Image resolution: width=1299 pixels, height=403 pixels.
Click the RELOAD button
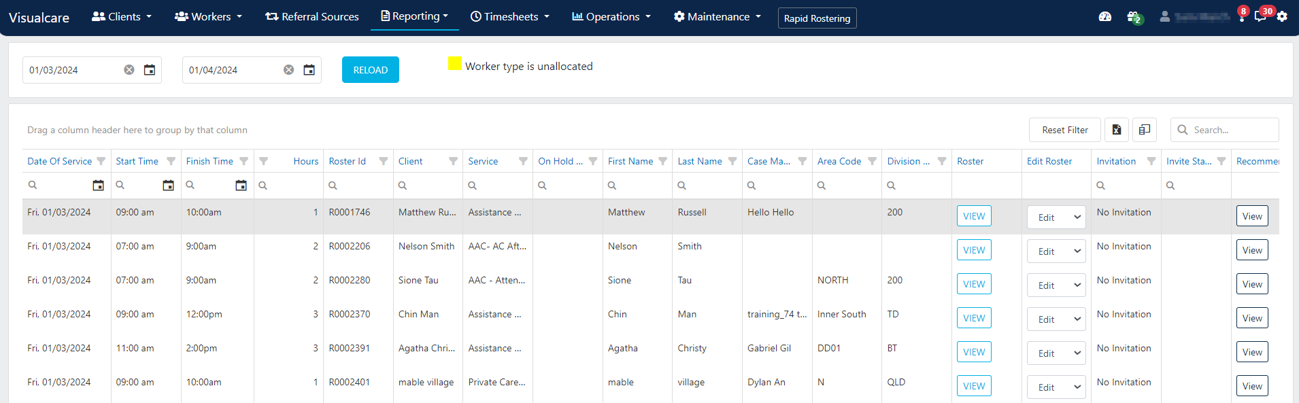tap(371, 70)
